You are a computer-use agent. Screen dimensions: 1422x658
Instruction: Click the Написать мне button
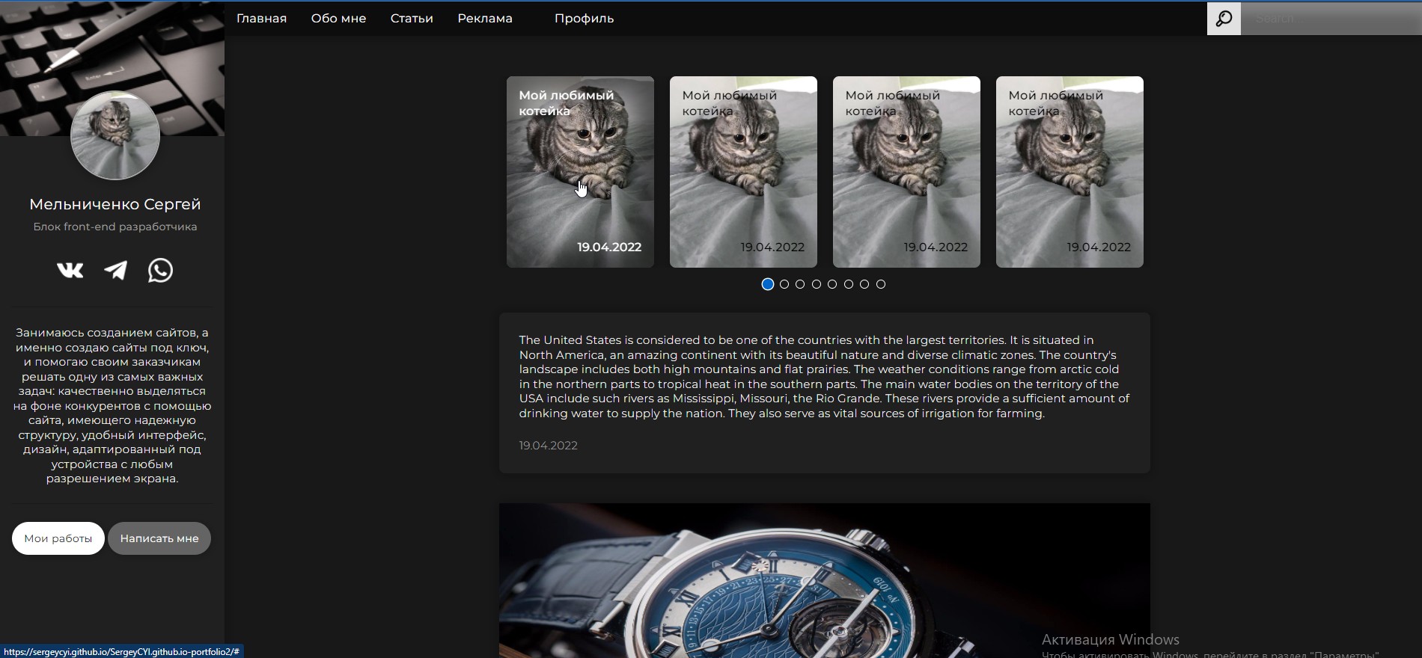(159, 538)
